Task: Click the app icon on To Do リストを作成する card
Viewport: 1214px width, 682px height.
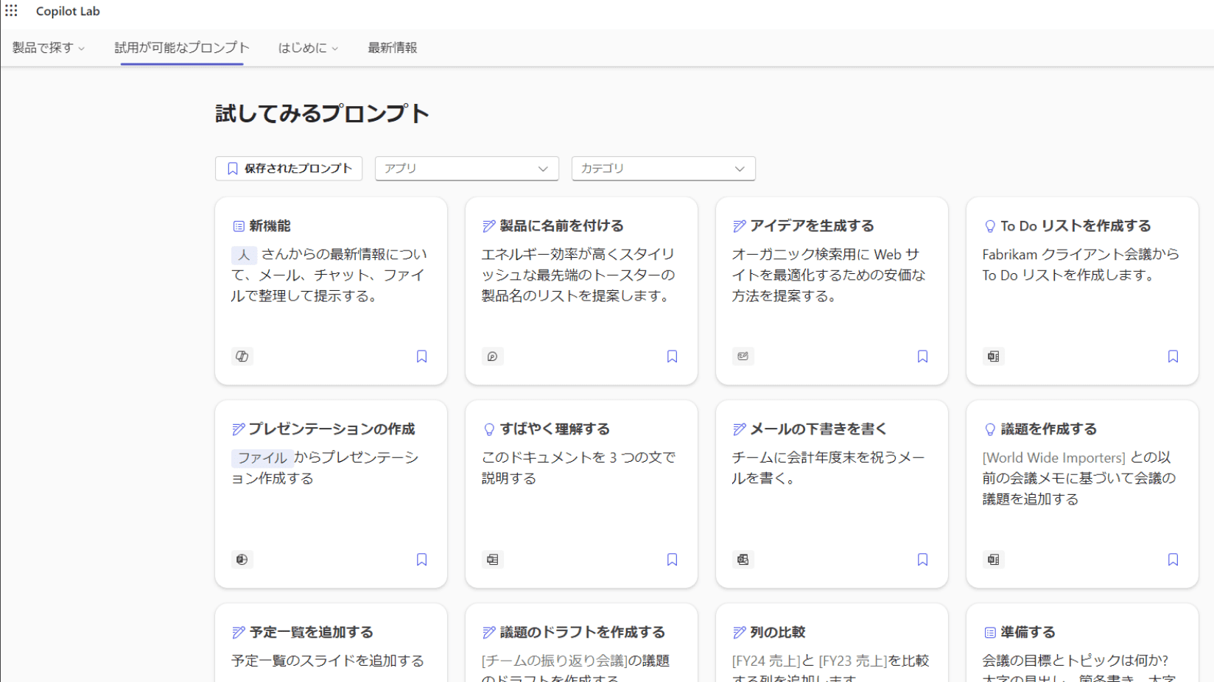Action: [993, 356]
